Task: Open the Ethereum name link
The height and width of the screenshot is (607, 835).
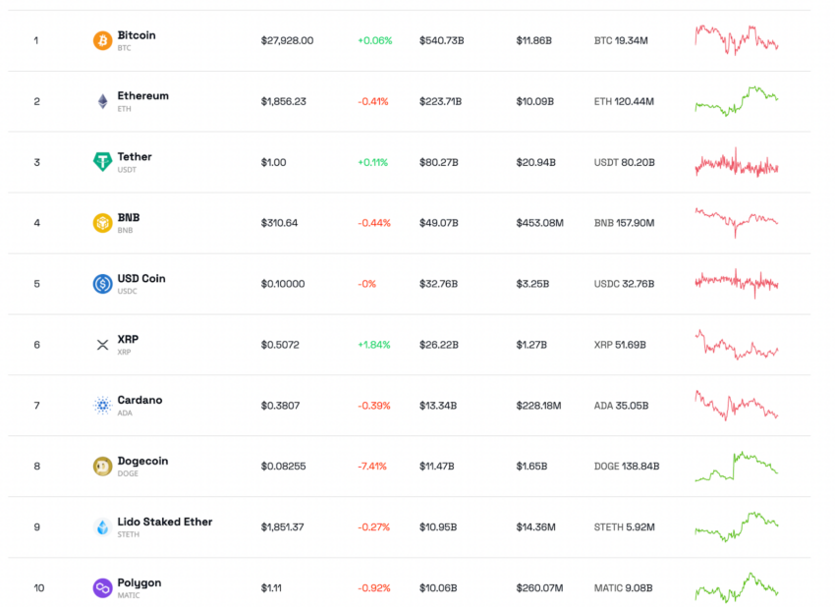Action: coord(142,96)
